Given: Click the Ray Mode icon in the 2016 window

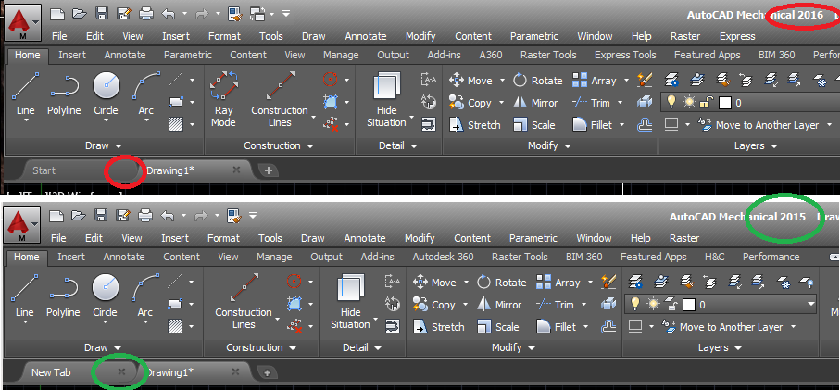Looking at the screenshot, I should [x=223, y=99].
